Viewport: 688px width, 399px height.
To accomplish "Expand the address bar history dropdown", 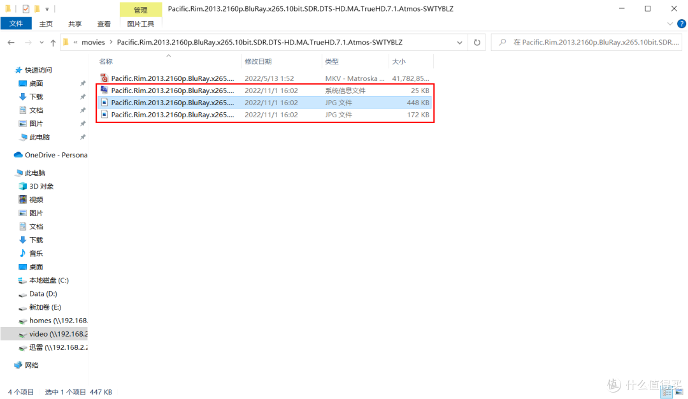I will (x=459, y=43).
